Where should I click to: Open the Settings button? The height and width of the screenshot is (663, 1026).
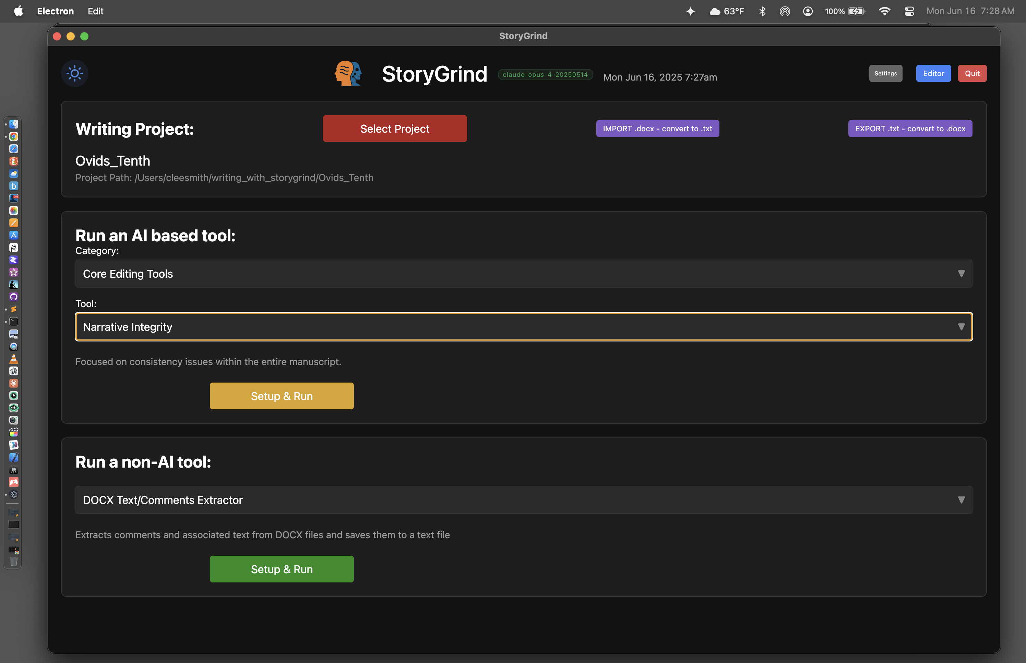coord(886,73)
